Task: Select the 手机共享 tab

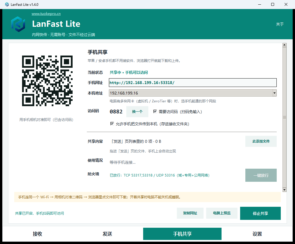Action: 182,234
